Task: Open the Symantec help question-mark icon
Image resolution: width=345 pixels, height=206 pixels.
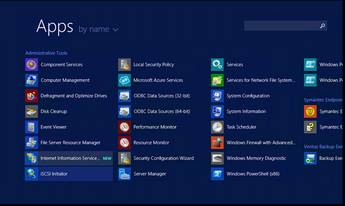Action: (x=310, y=127)
